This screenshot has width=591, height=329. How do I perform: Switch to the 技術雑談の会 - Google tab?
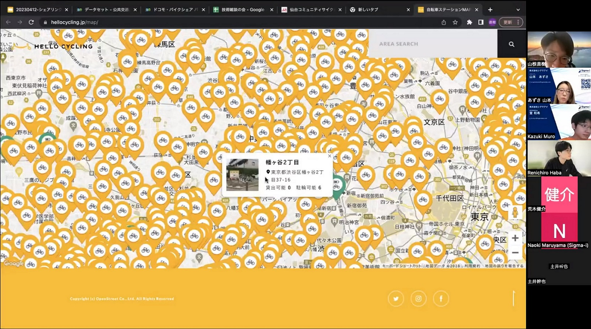tap(243, 9)
